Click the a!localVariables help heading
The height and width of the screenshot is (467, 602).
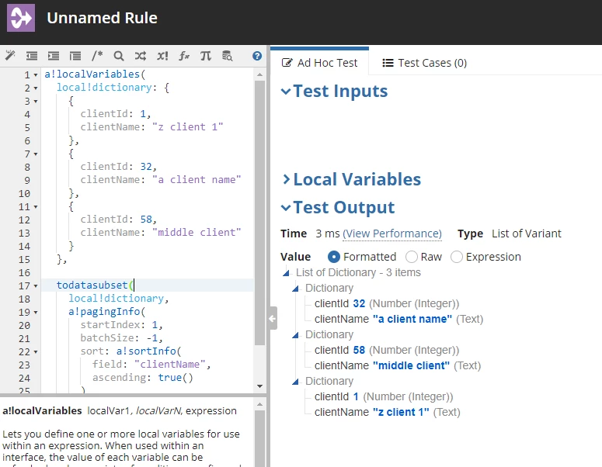(42, 410)
